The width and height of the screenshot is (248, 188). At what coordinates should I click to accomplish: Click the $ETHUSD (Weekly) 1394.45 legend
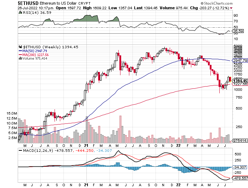coord(51,47)
